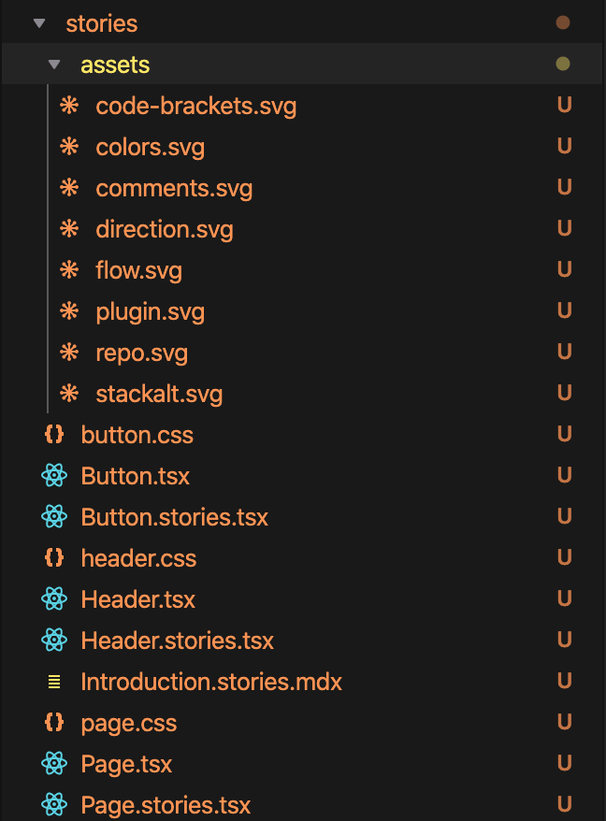
Task: Click the React icon beside Button.tsx
Action: click(55, 475)
